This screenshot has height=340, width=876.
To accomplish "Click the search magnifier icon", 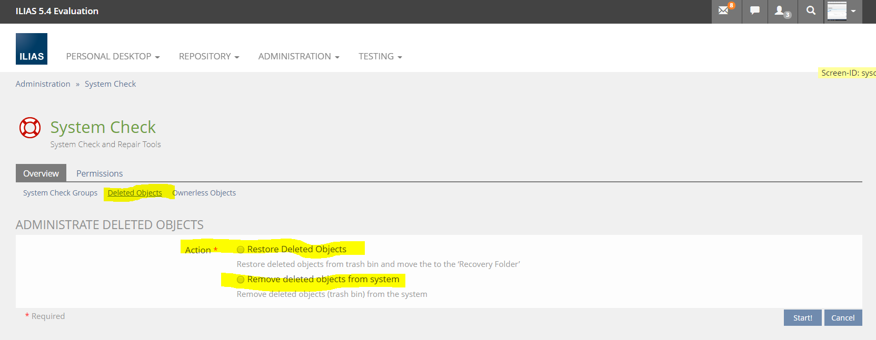I will pos(811,11).
